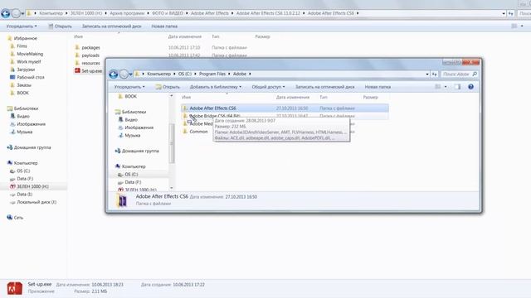Go forward in the Adobe folder window
The width and height of the screenshot is (531, 298).
pyautogui.click(x=124, y=74)
